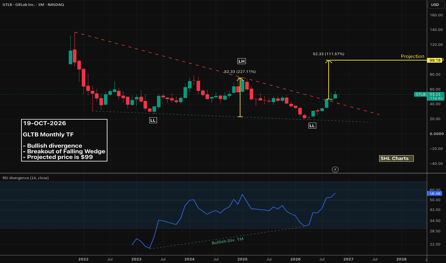Select the 19-OCT-2026 note text box
This screenshot has width=446, height=263.
click(64, 140)
